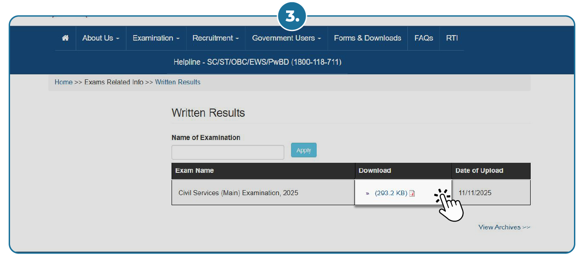Expand the Government Users menu

287,38
